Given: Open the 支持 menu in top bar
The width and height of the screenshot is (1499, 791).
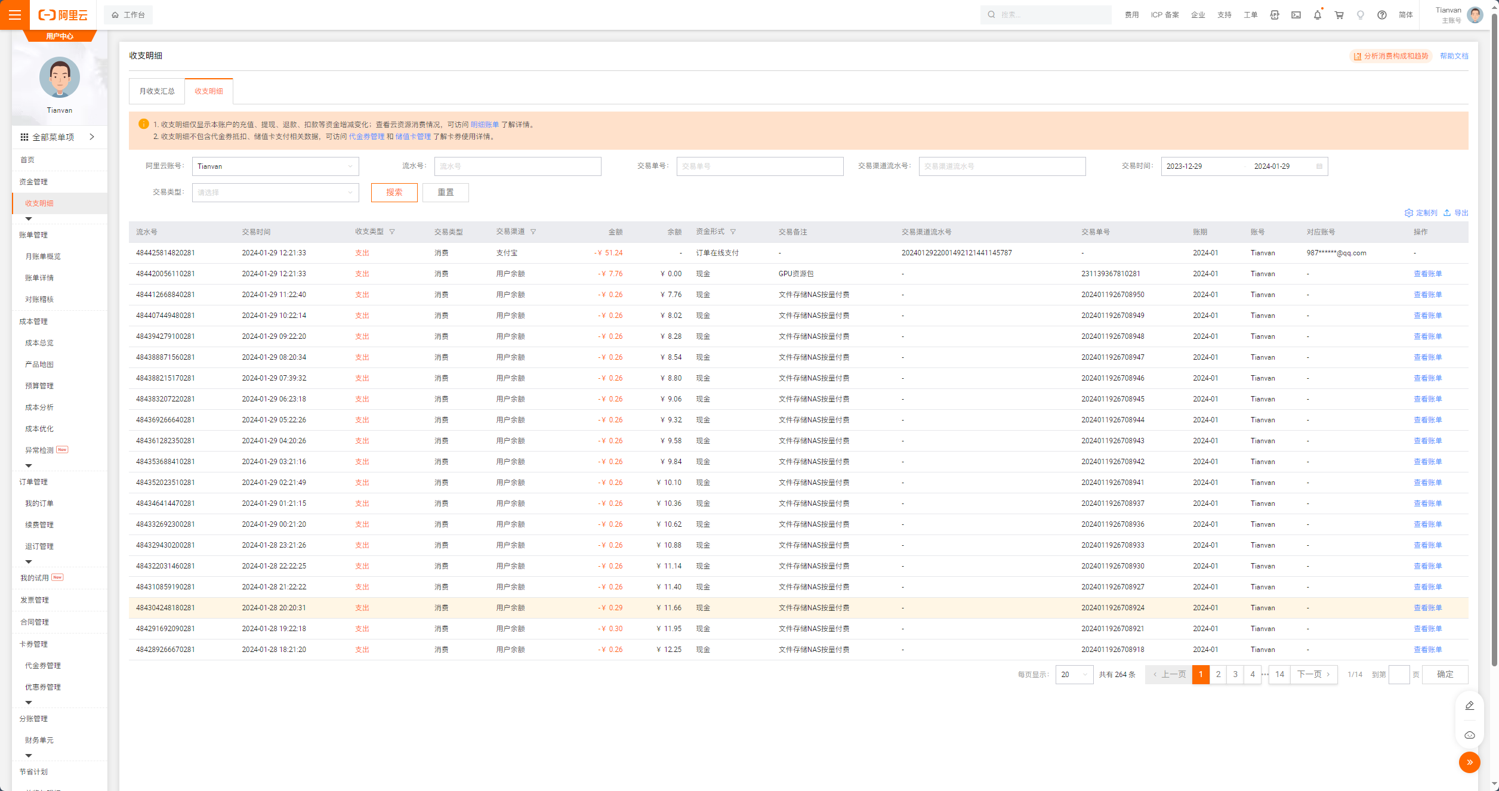Looking at the screenshot, I should (1224, 15).
